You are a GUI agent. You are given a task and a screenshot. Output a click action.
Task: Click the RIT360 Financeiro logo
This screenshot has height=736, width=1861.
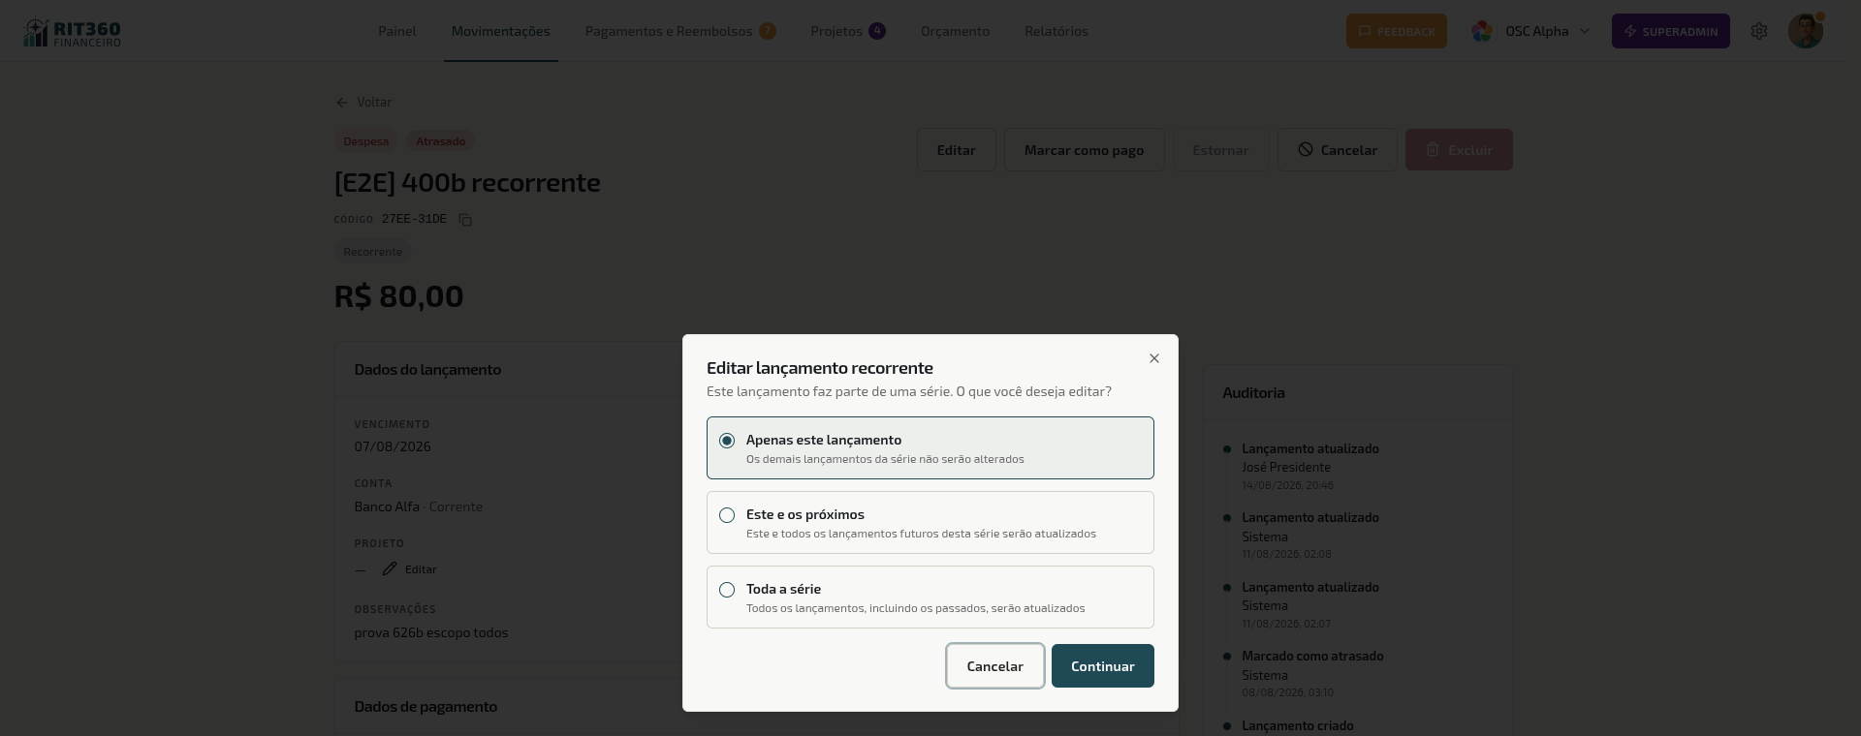click(x=73, y=32)
